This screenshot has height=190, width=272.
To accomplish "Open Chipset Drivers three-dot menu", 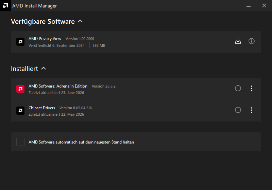I will [251, 110].
